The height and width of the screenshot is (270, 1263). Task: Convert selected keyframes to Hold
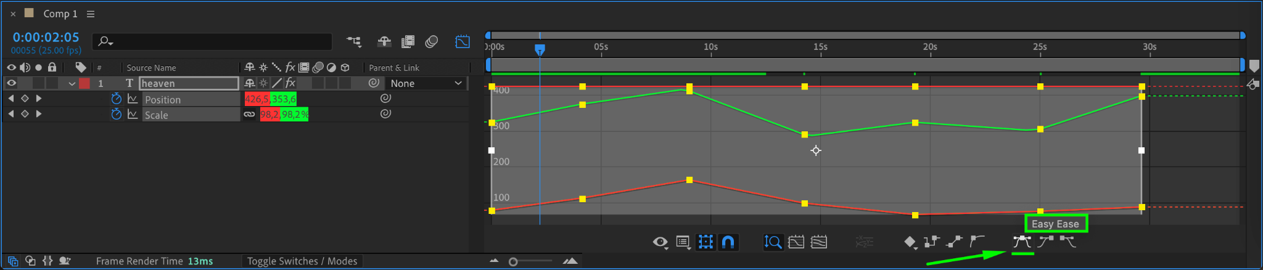932,242
